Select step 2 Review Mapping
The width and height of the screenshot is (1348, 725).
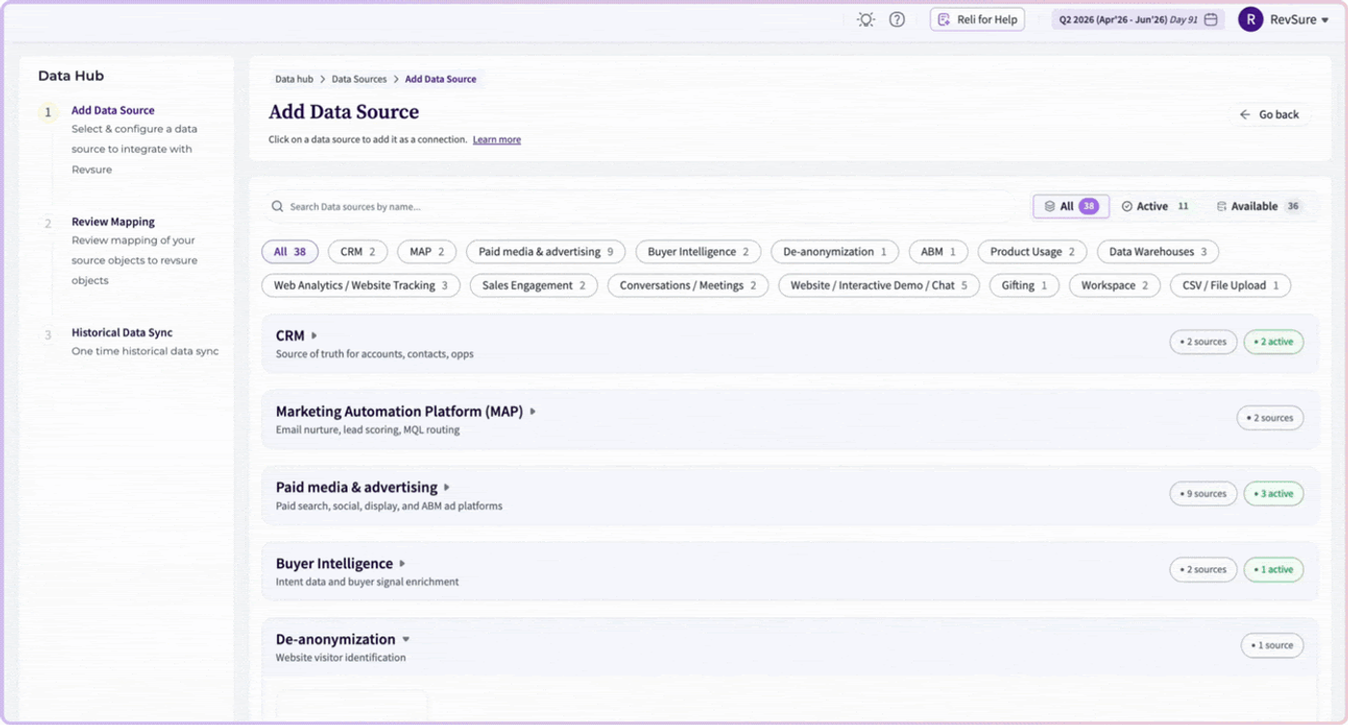[x=113, y=221]
